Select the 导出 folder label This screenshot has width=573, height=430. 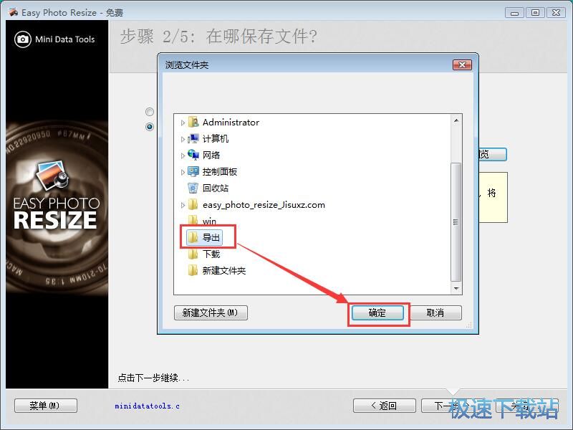211,238
